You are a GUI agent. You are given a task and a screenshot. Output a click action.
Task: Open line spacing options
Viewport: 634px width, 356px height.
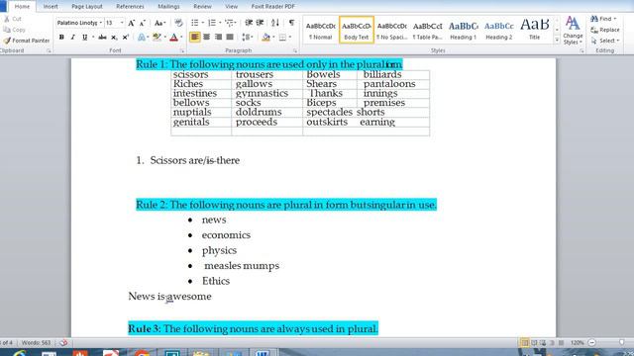pos(247,38)
